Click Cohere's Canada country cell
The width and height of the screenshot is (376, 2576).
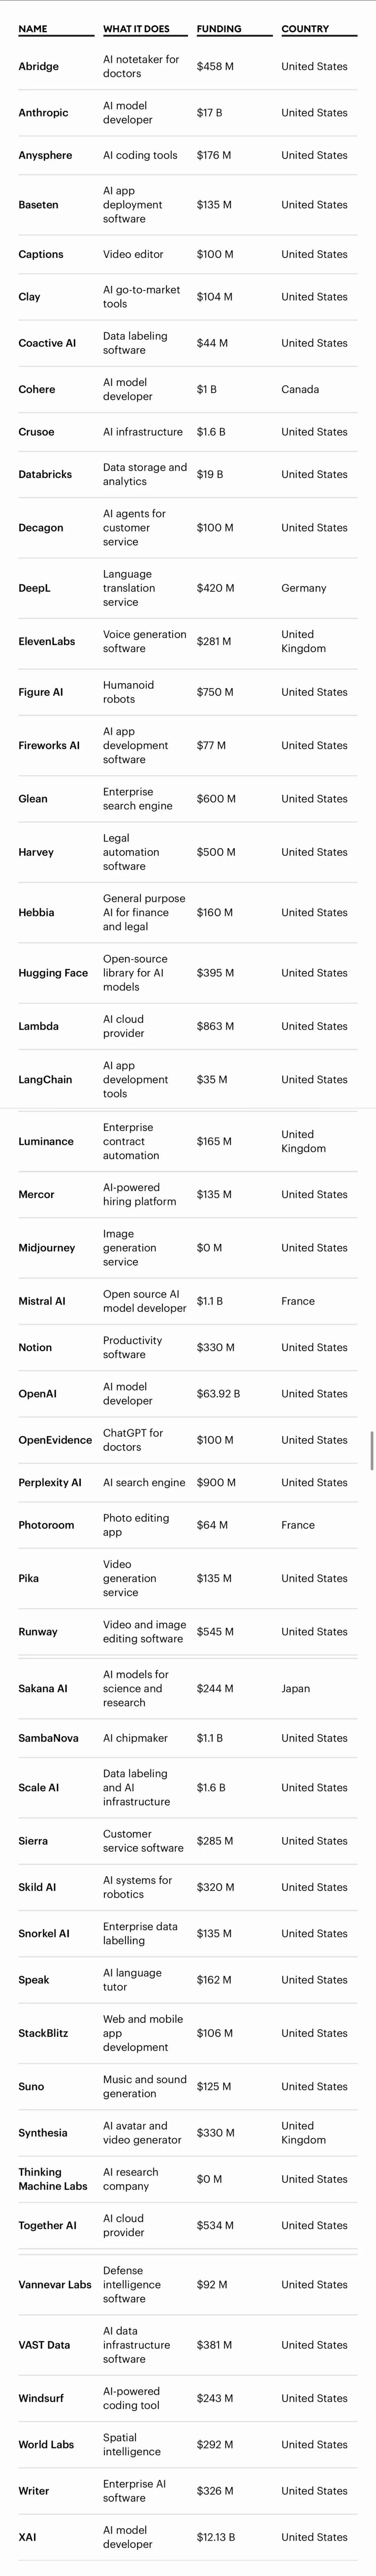[300, 390]
